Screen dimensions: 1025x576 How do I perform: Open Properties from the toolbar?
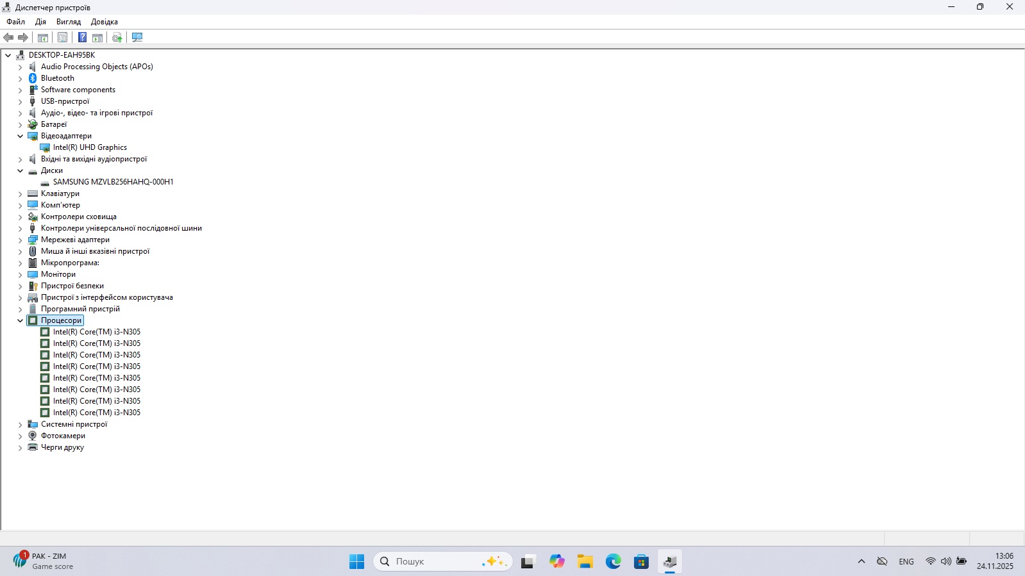click(x=62, y=37)
